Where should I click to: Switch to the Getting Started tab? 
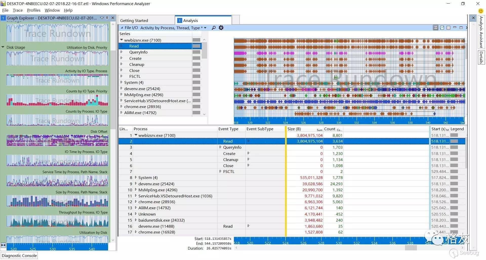point(134,20)
